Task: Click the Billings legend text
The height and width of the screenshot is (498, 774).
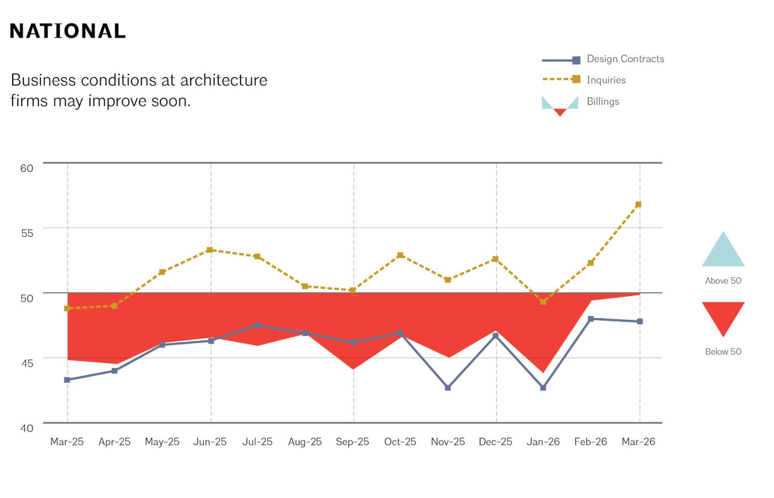Action: click(603, 102)
